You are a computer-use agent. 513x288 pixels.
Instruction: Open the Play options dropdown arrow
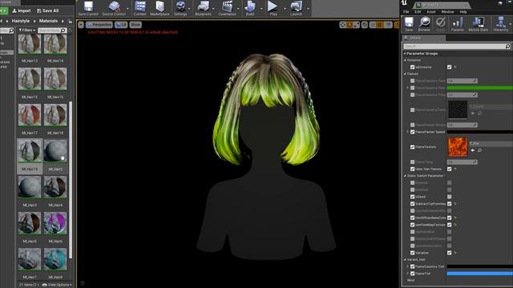[x=285, y=9]
